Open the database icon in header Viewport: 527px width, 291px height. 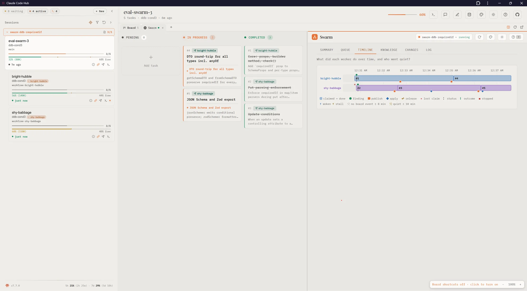click(x=469, y=15)
